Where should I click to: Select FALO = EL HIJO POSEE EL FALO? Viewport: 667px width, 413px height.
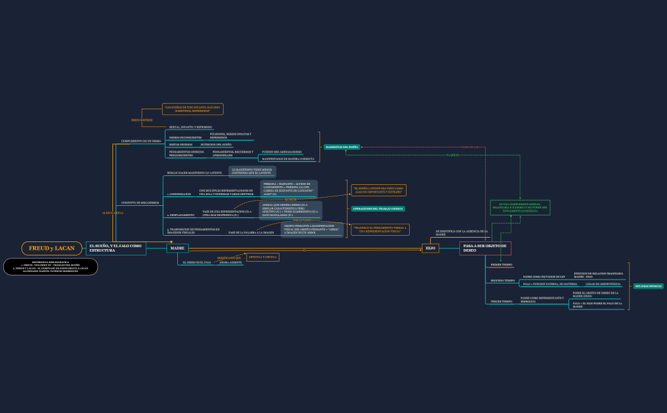tap(597, 305)
